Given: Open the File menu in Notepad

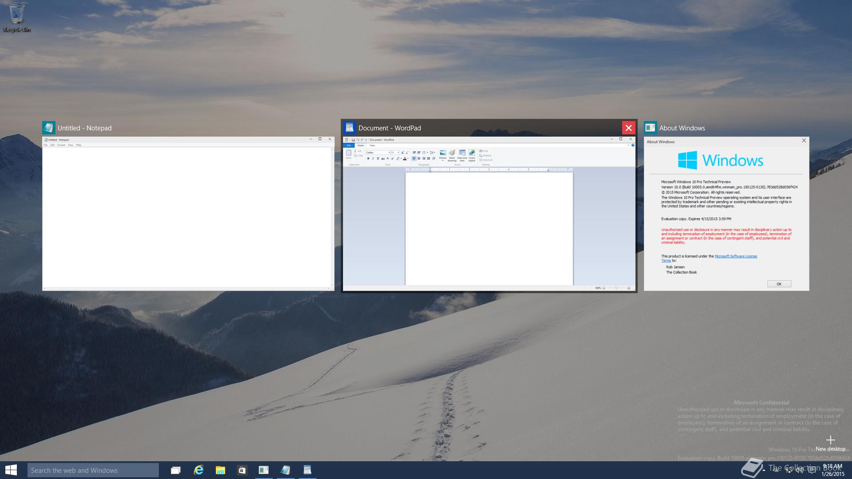Looking at the screenshot, I should point(46,145).
